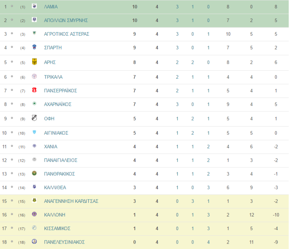This screenshot has height=249, width=289.
Task: Open the ΚΑΛΛΙΘΕΑ team link
Action: (x=55, y=188)
